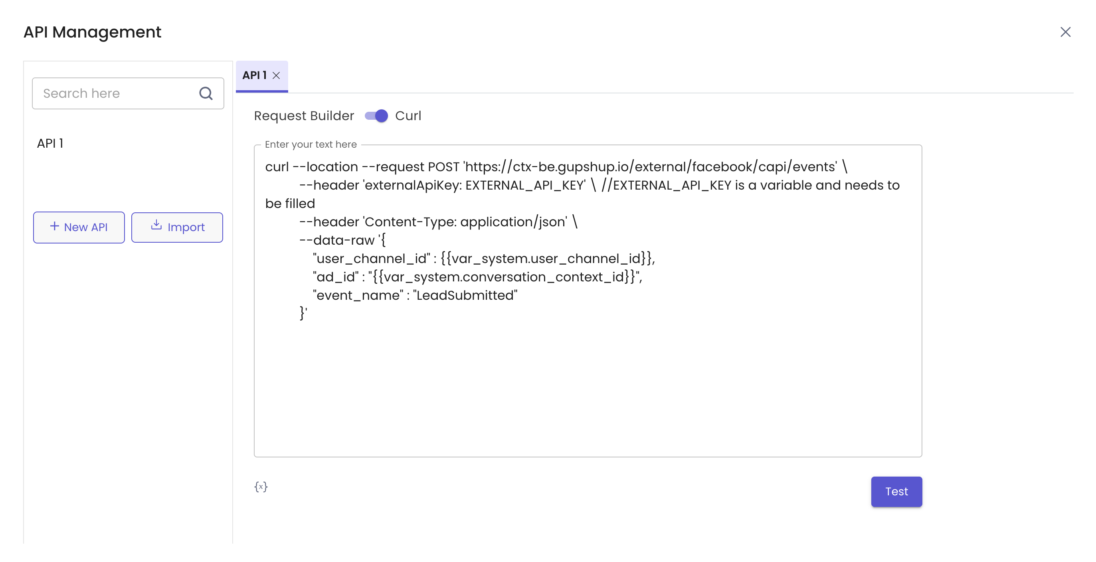Screen dimensions: 1096x562
Task: Click the Content-Type header line
Action: point(438,222)
